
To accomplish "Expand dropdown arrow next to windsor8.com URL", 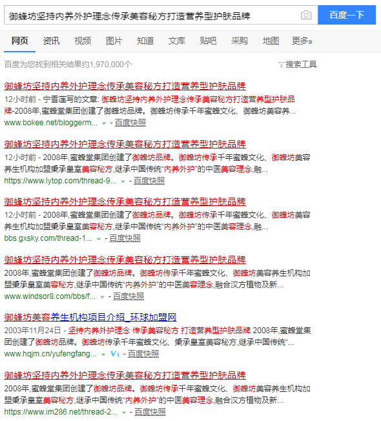I will 102,297.
